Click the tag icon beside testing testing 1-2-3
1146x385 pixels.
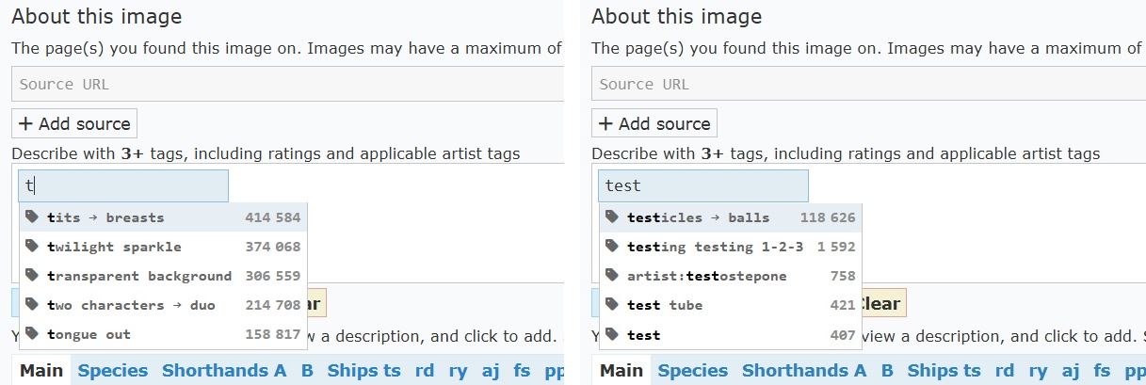pyautogui.click(x=612, y=247)
